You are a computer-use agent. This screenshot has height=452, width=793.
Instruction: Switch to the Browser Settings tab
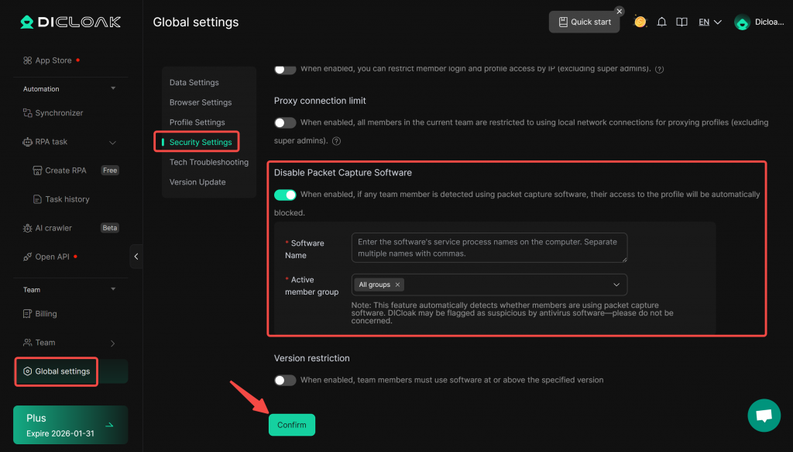pos(201,102)
